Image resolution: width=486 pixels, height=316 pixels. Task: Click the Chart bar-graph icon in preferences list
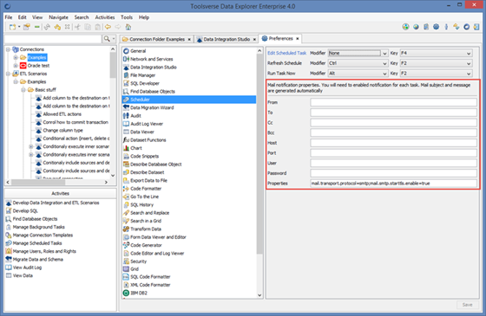pyautogui.click(x=126, y=148)
